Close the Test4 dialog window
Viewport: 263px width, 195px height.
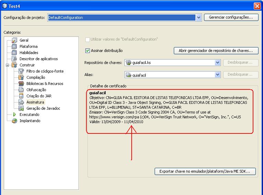pyautogui.click(x=257, y=6)
